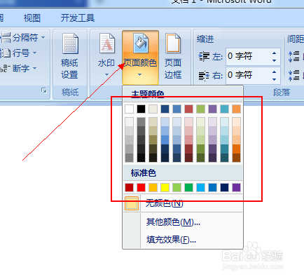
Task: Pick the white theme color swatch
Action: point(129,109)
